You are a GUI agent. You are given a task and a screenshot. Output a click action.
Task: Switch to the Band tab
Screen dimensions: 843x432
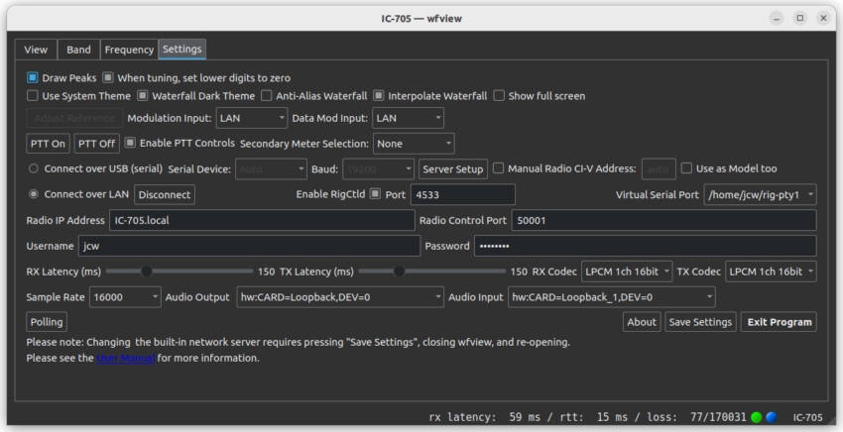[x=78, y=50]
